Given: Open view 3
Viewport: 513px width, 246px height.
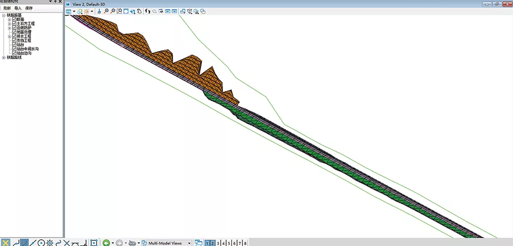Looking at the screenshot, I should pos(218,243).
